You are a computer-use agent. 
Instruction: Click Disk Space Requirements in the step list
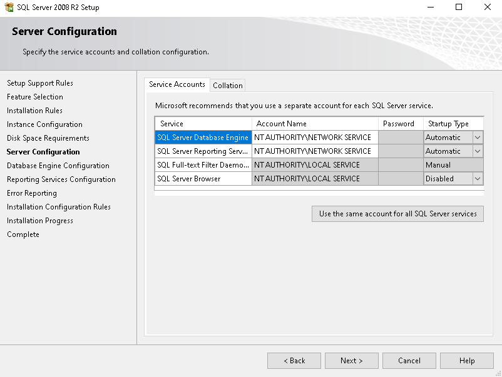48,138
